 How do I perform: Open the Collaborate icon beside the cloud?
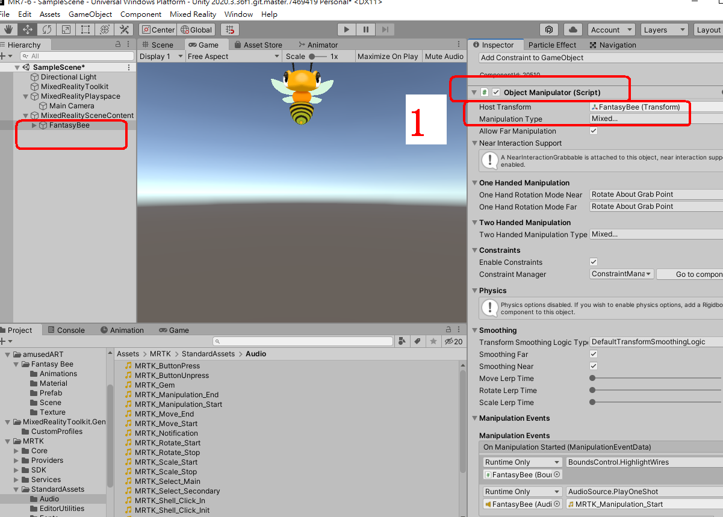(x=549, y=29)
